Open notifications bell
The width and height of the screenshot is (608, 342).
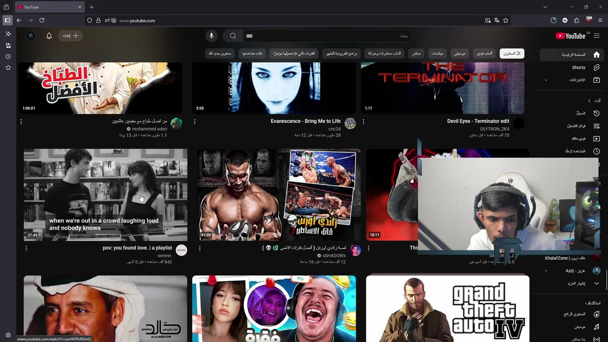49,36
